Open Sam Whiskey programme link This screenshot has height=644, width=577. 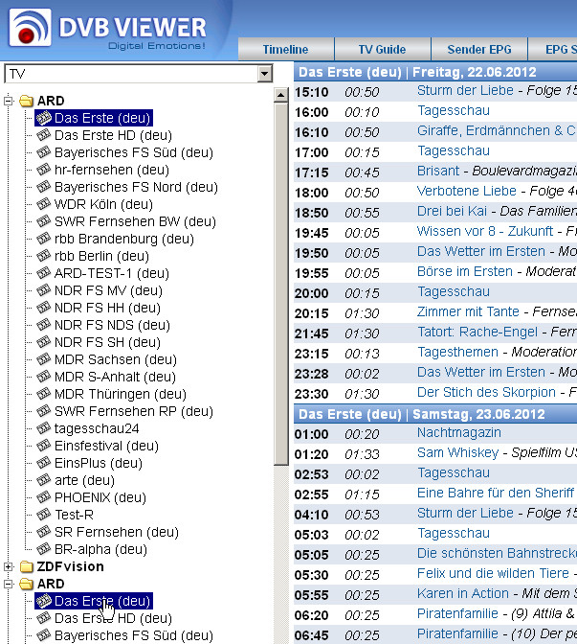pyautogui.click(x=457, y=452)
